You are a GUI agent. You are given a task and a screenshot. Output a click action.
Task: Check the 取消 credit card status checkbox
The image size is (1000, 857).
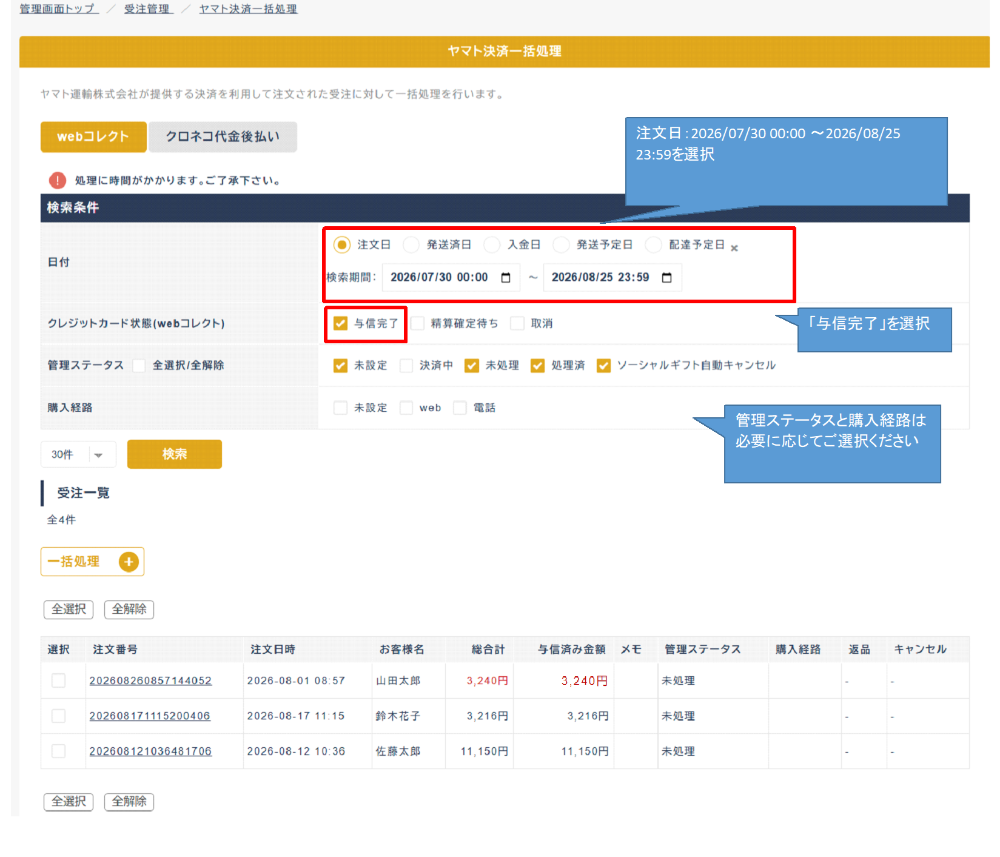[x=517, y=323]
